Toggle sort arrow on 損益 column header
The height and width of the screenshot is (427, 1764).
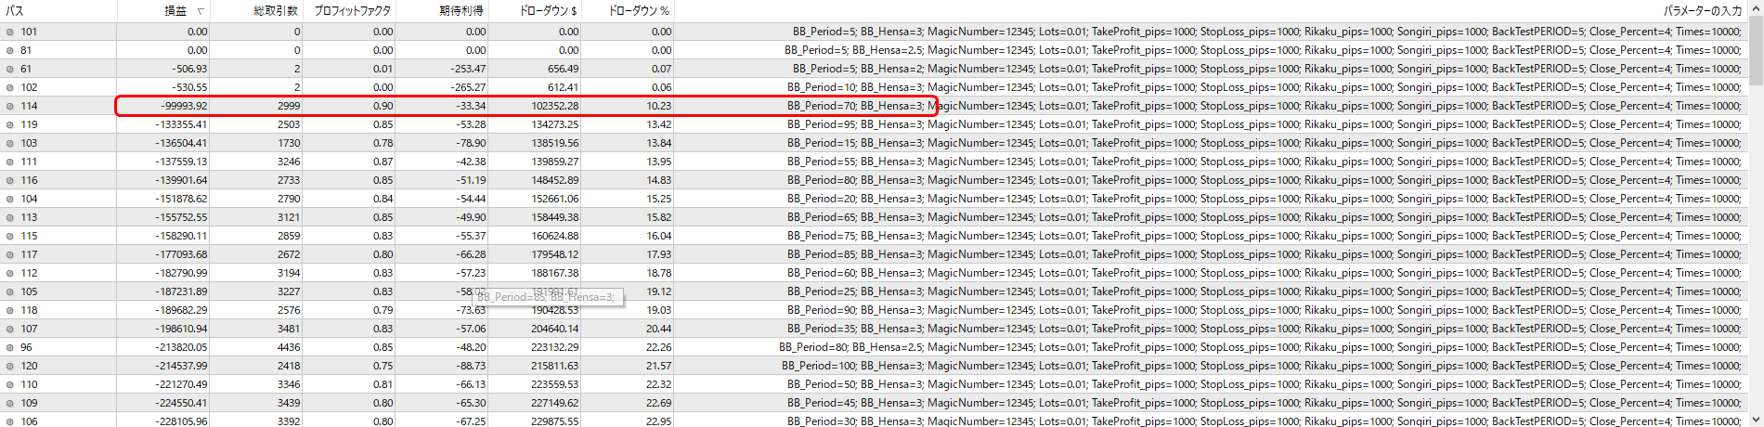point(200,11)
